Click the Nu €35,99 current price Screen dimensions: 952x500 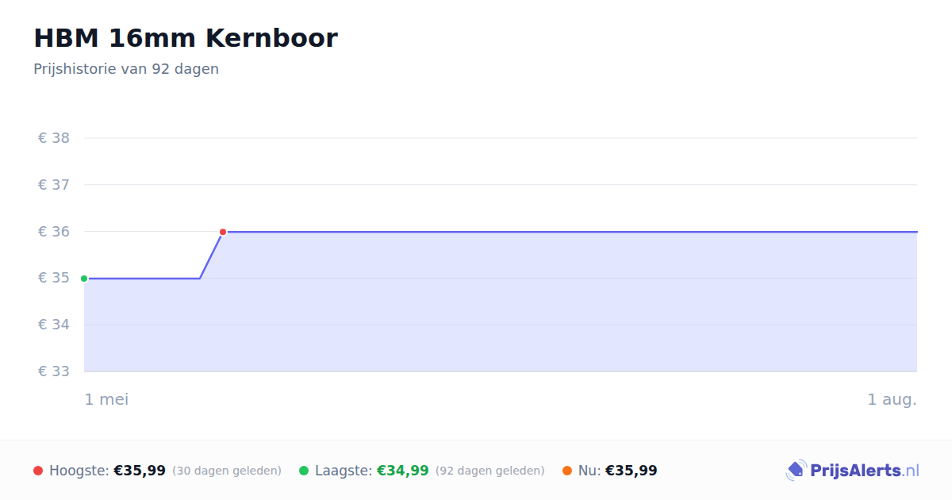tap(631, 471)
